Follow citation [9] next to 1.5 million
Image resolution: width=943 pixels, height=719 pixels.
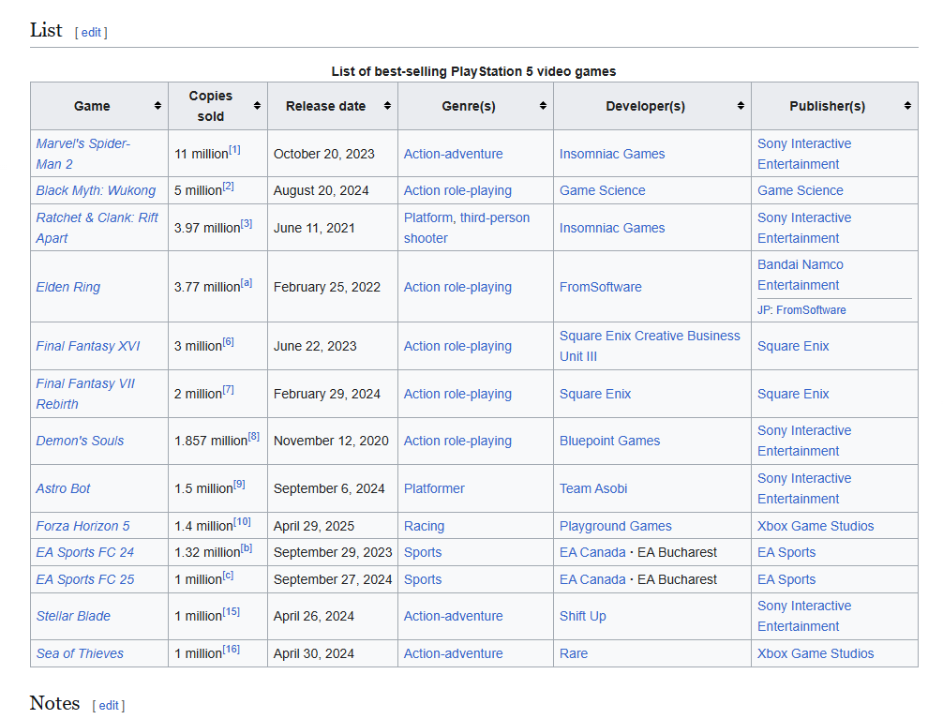tap(239, 485)
